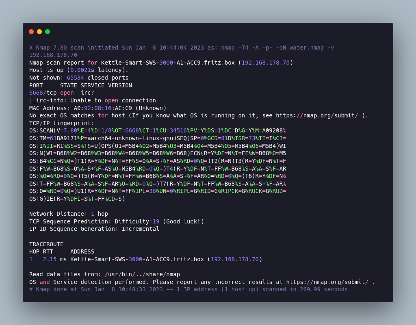This screenshot has width=416, height=325.
Task: Click the 'TCP/IP fingerprint:' line
Action: pyautogui.click(x=62, y=123)
